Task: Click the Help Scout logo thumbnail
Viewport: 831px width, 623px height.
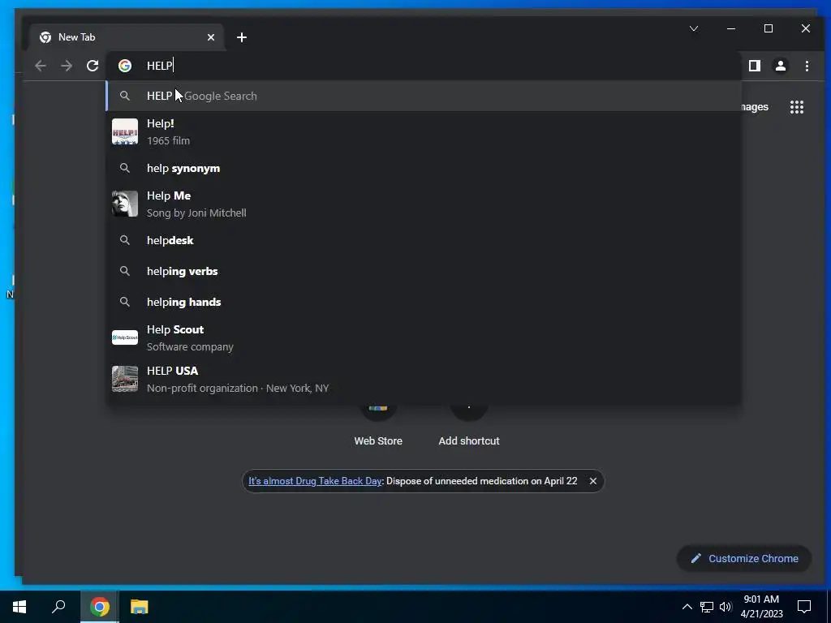Action: point(125,337)
